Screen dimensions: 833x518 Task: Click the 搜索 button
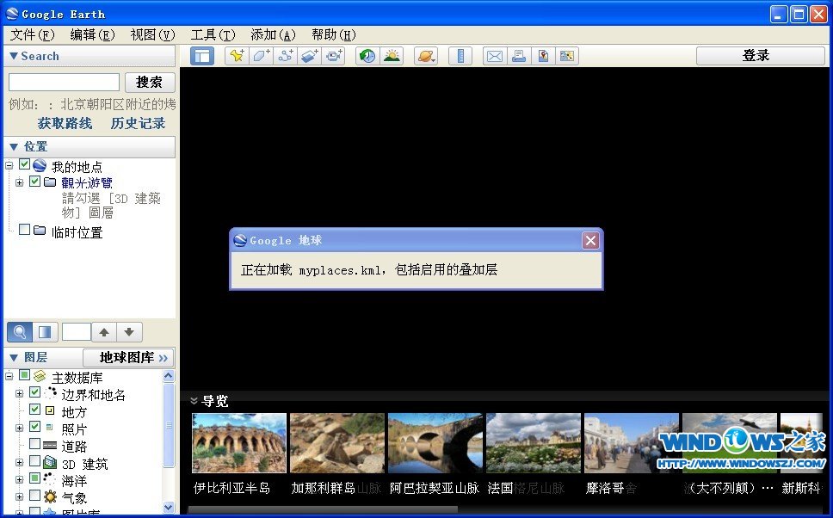coord(150,83)
